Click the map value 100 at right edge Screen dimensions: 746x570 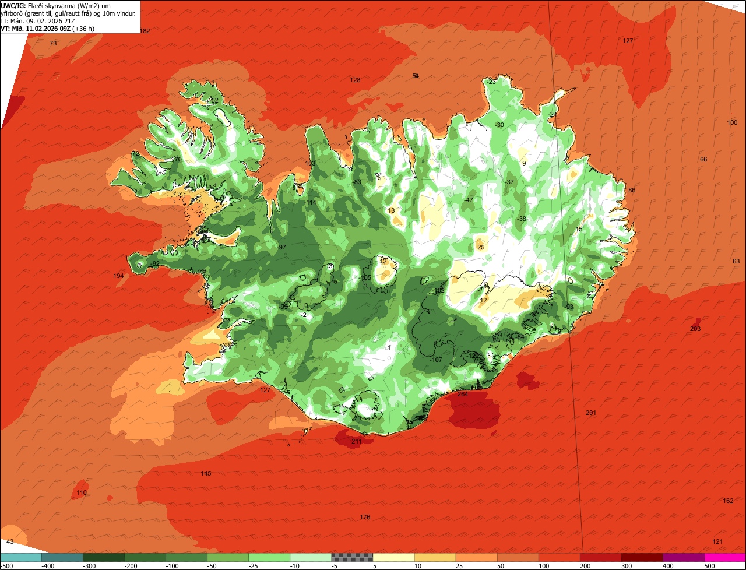coord(732,122)
